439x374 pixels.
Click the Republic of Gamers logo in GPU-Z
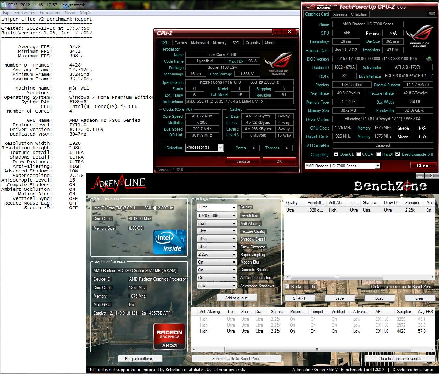[420, 36]
